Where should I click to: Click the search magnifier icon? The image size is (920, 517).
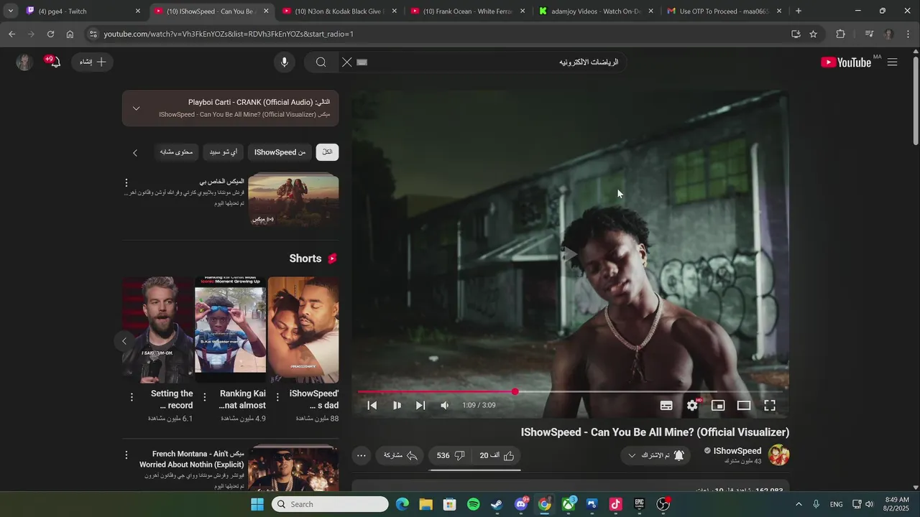[x=321, y=62]
